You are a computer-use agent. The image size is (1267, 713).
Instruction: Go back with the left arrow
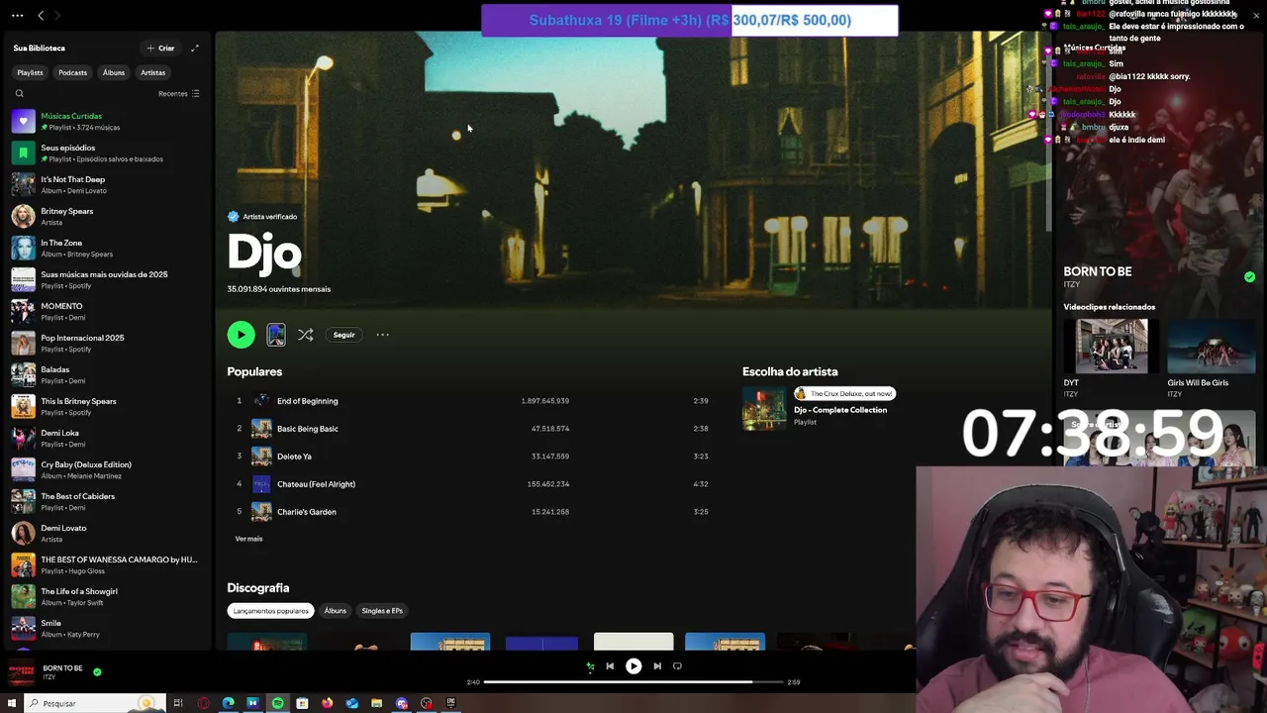[41, 16]
